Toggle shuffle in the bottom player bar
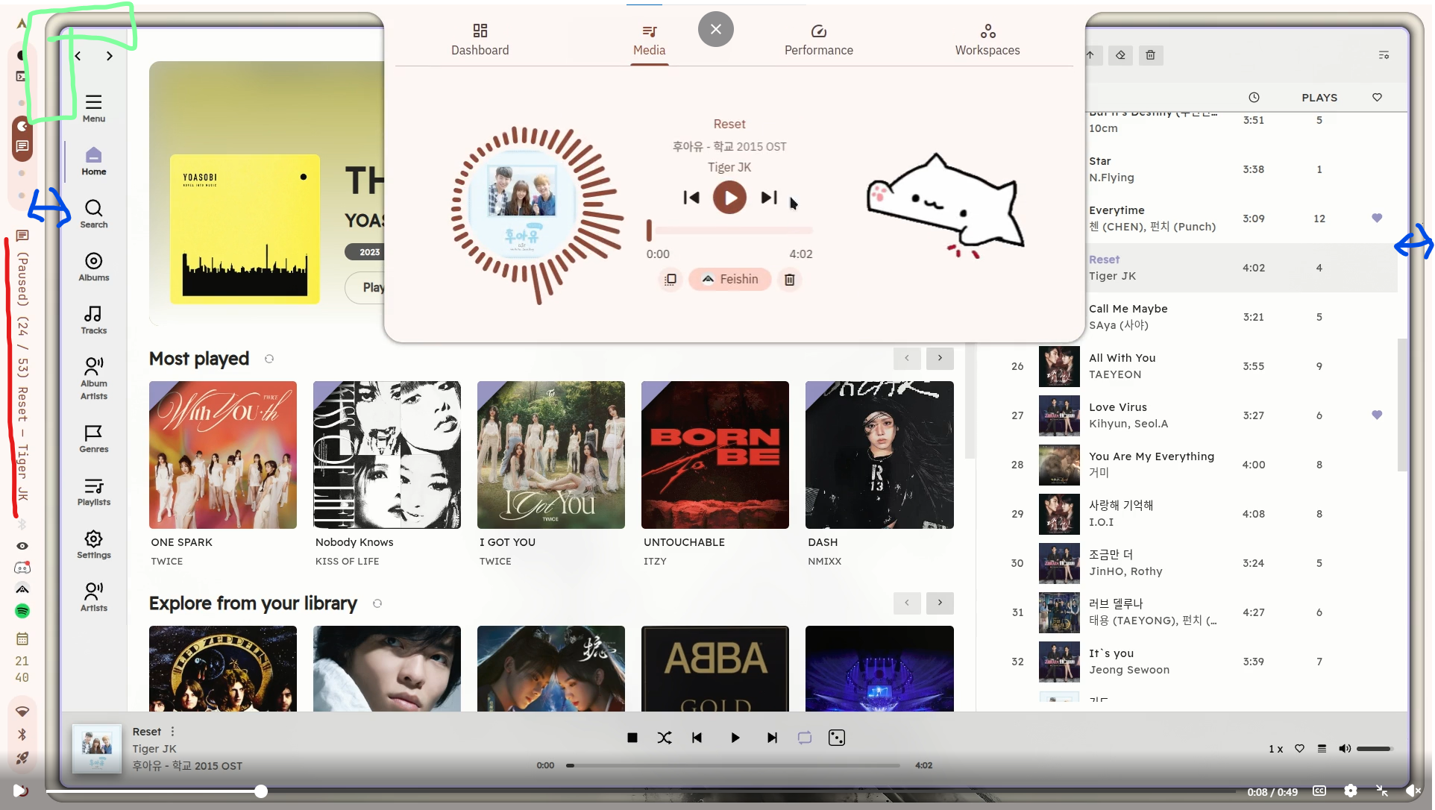The image size is (1435, 810). click(x=664, y=738)
